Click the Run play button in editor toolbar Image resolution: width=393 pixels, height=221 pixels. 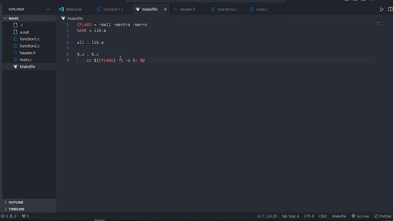click(x=381, y=9)
